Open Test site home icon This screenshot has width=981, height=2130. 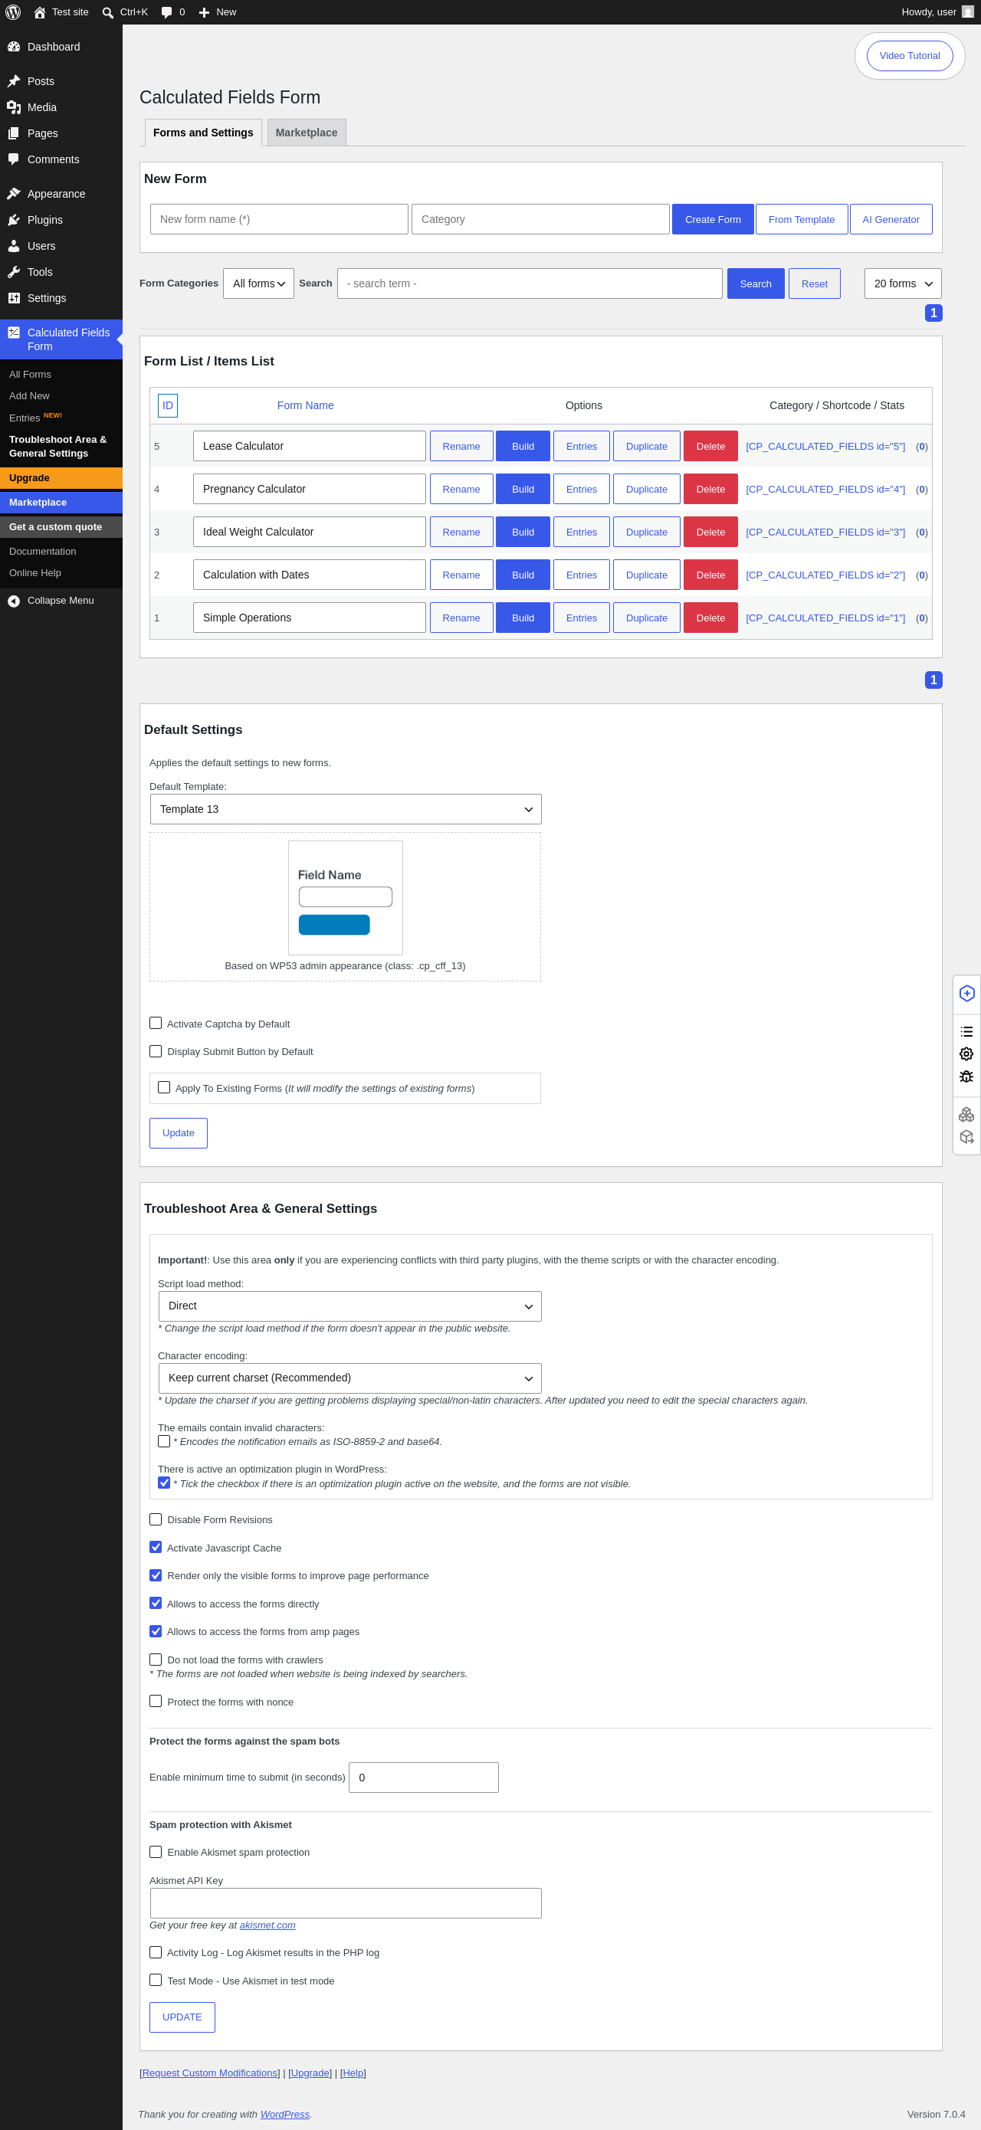point(40,12)
